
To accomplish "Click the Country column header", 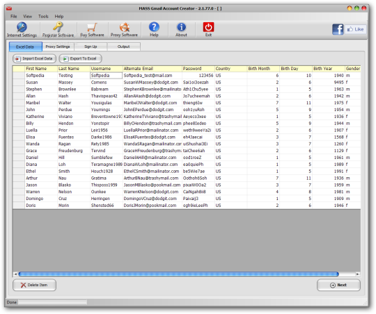I will [230, 69].
